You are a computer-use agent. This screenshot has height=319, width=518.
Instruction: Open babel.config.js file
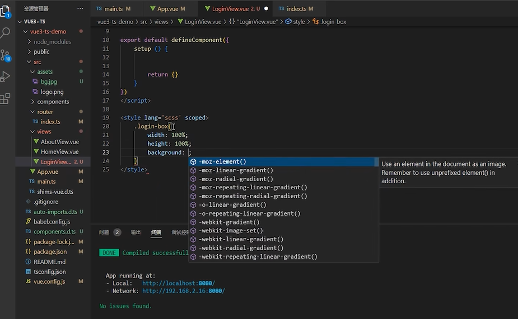[53, 222]
